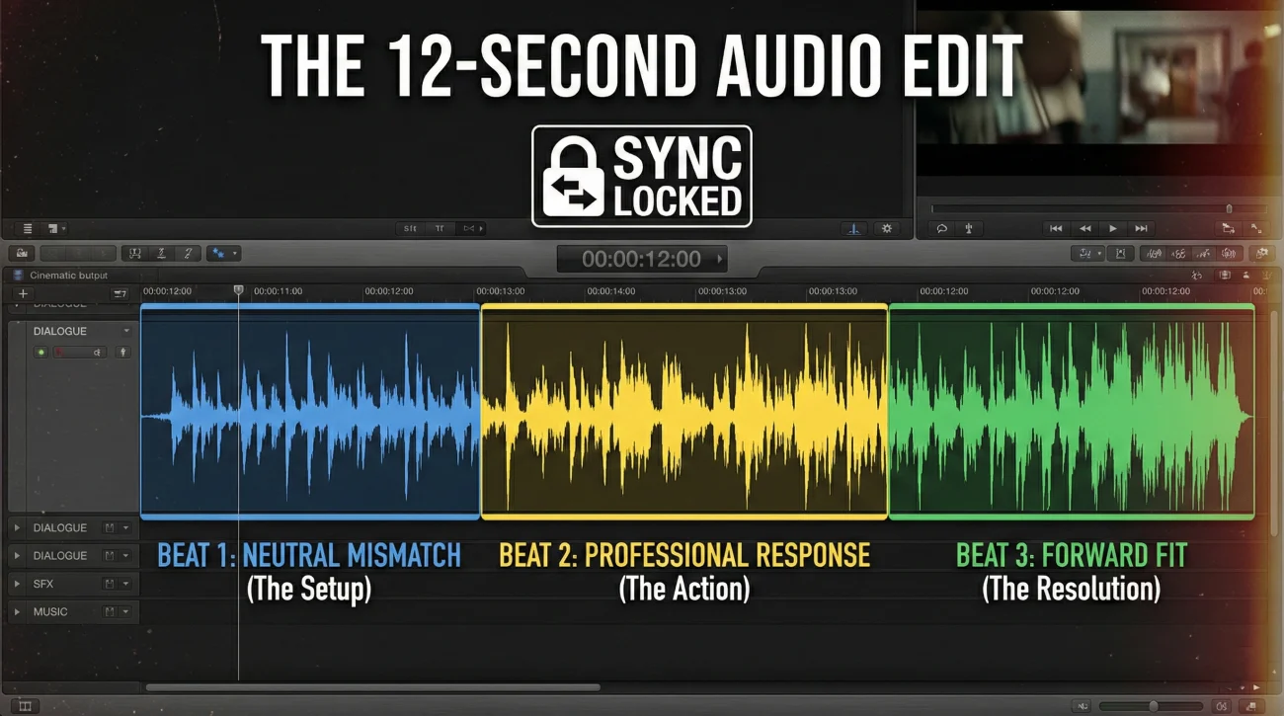Click the second icon in right toolbar group

pyautogui.click(x=1178, y=254)
